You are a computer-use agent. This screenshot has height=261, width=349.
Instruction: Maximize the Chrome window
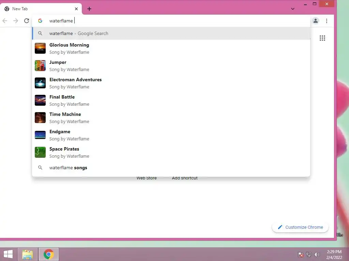tap(315, 4)
